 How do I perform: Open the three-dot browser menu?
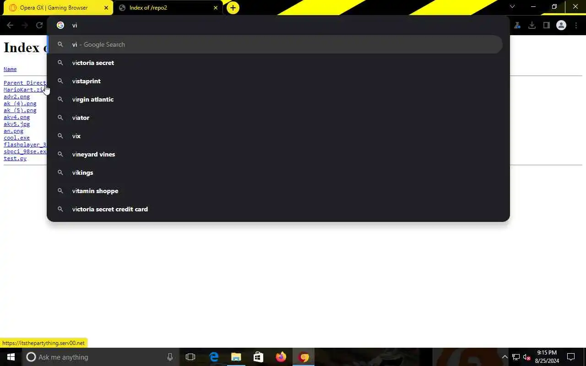coord(576,26)
